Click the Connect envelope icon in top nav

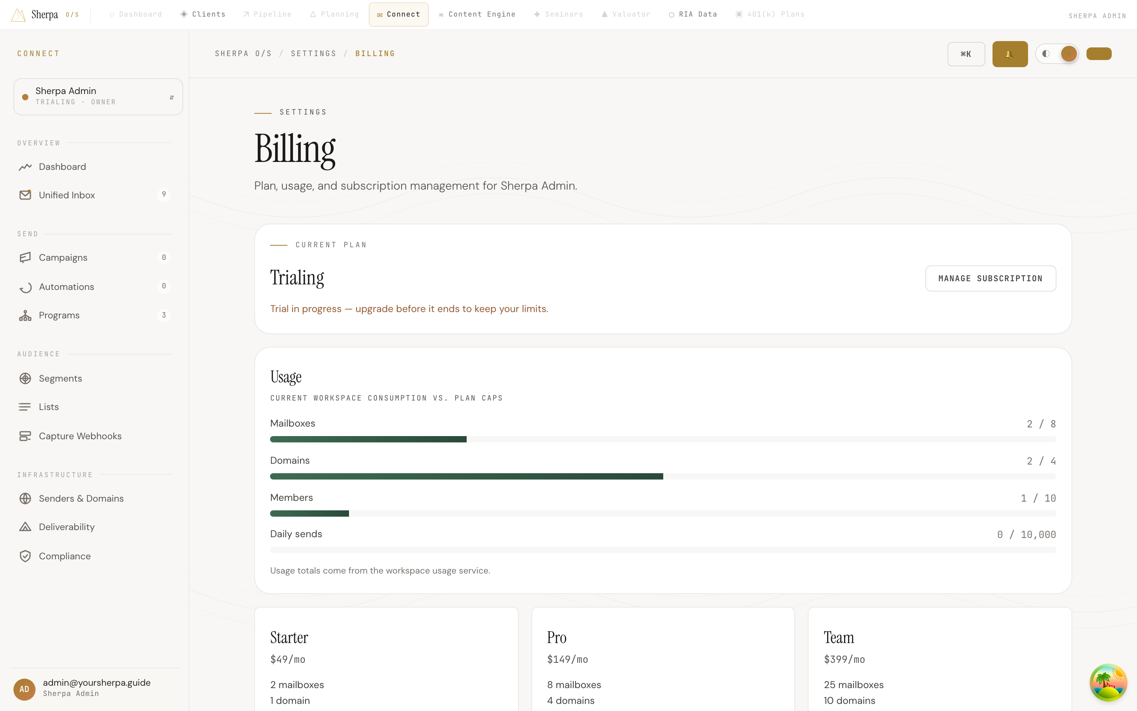pyautogui.click(x=380, y=15)
